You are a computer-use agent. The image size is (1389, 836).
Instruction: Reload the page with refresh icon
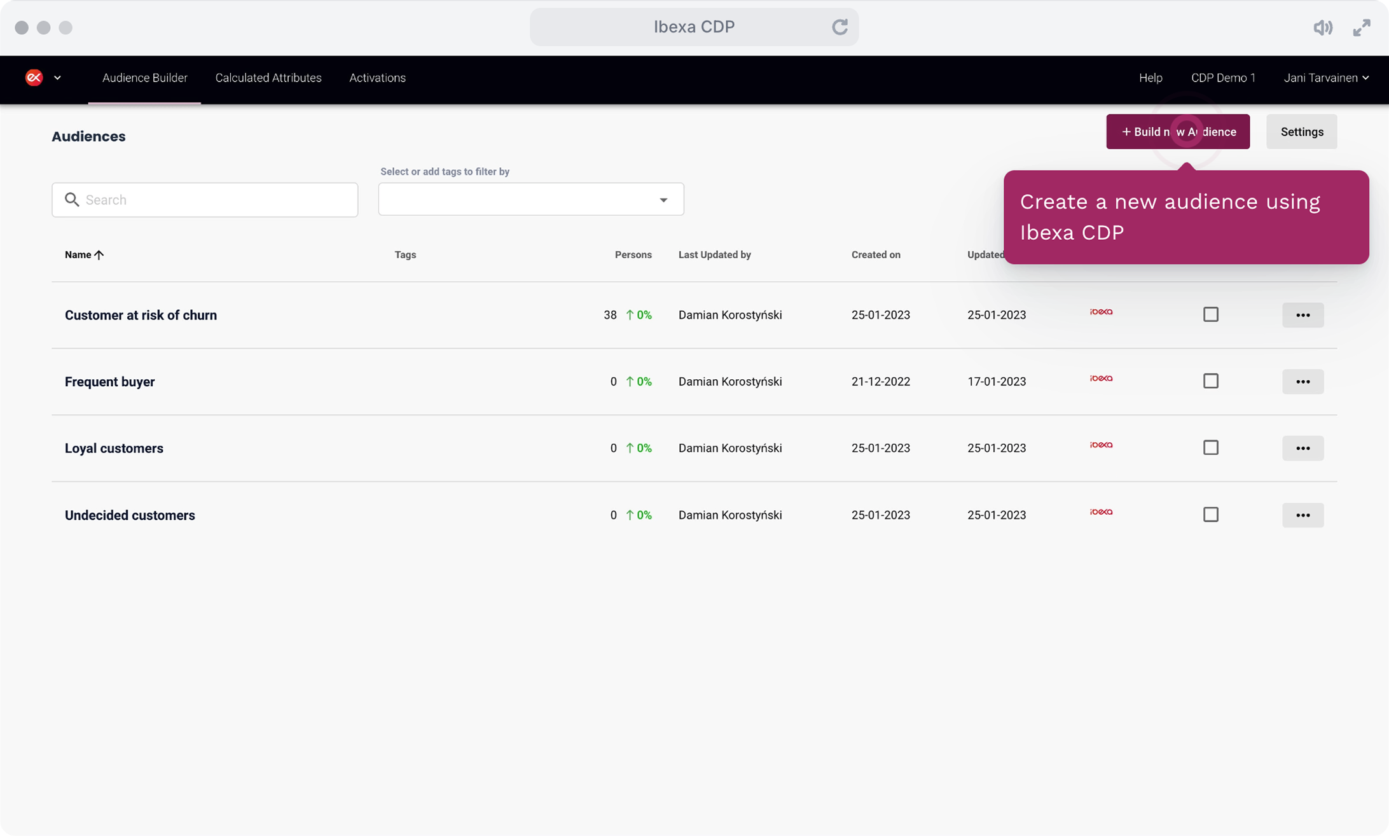tap(840, 27)
